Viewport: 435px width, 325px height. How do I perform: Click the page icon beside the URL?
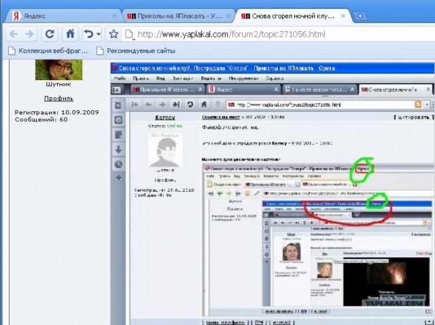point(129,35)
